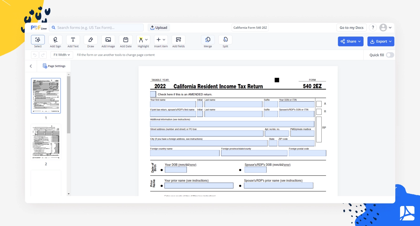
Task: Open the Export dropdown menu
Action: [381, 42]
